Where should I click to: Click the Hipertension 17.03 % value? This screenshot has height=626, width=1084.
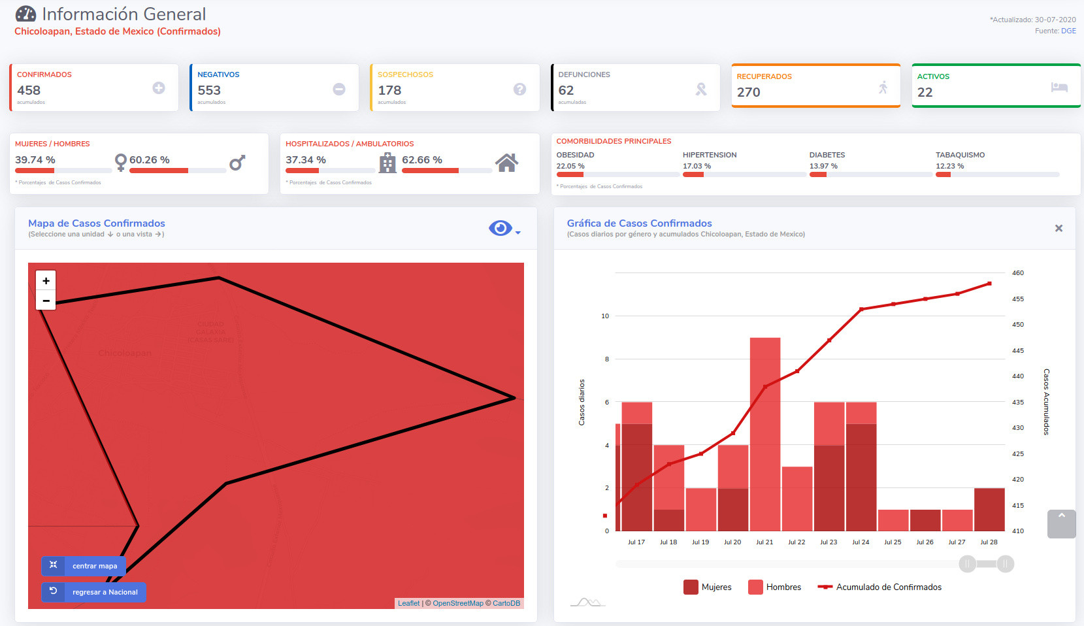pos(697,166)
